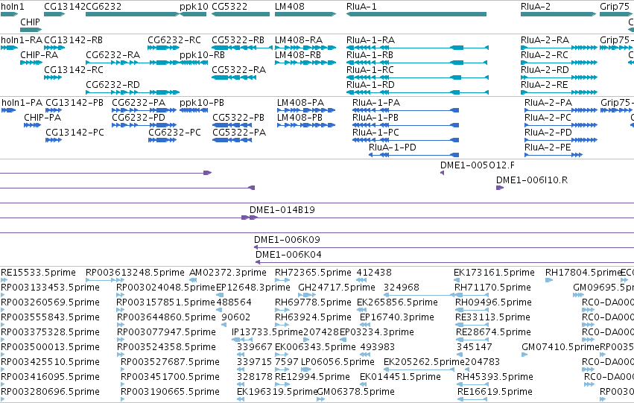The height and width of the screenshot is (403, 634).
Task: Click transcript CHIP-RA
Action: pyautogui.click(x=39, y=55)
